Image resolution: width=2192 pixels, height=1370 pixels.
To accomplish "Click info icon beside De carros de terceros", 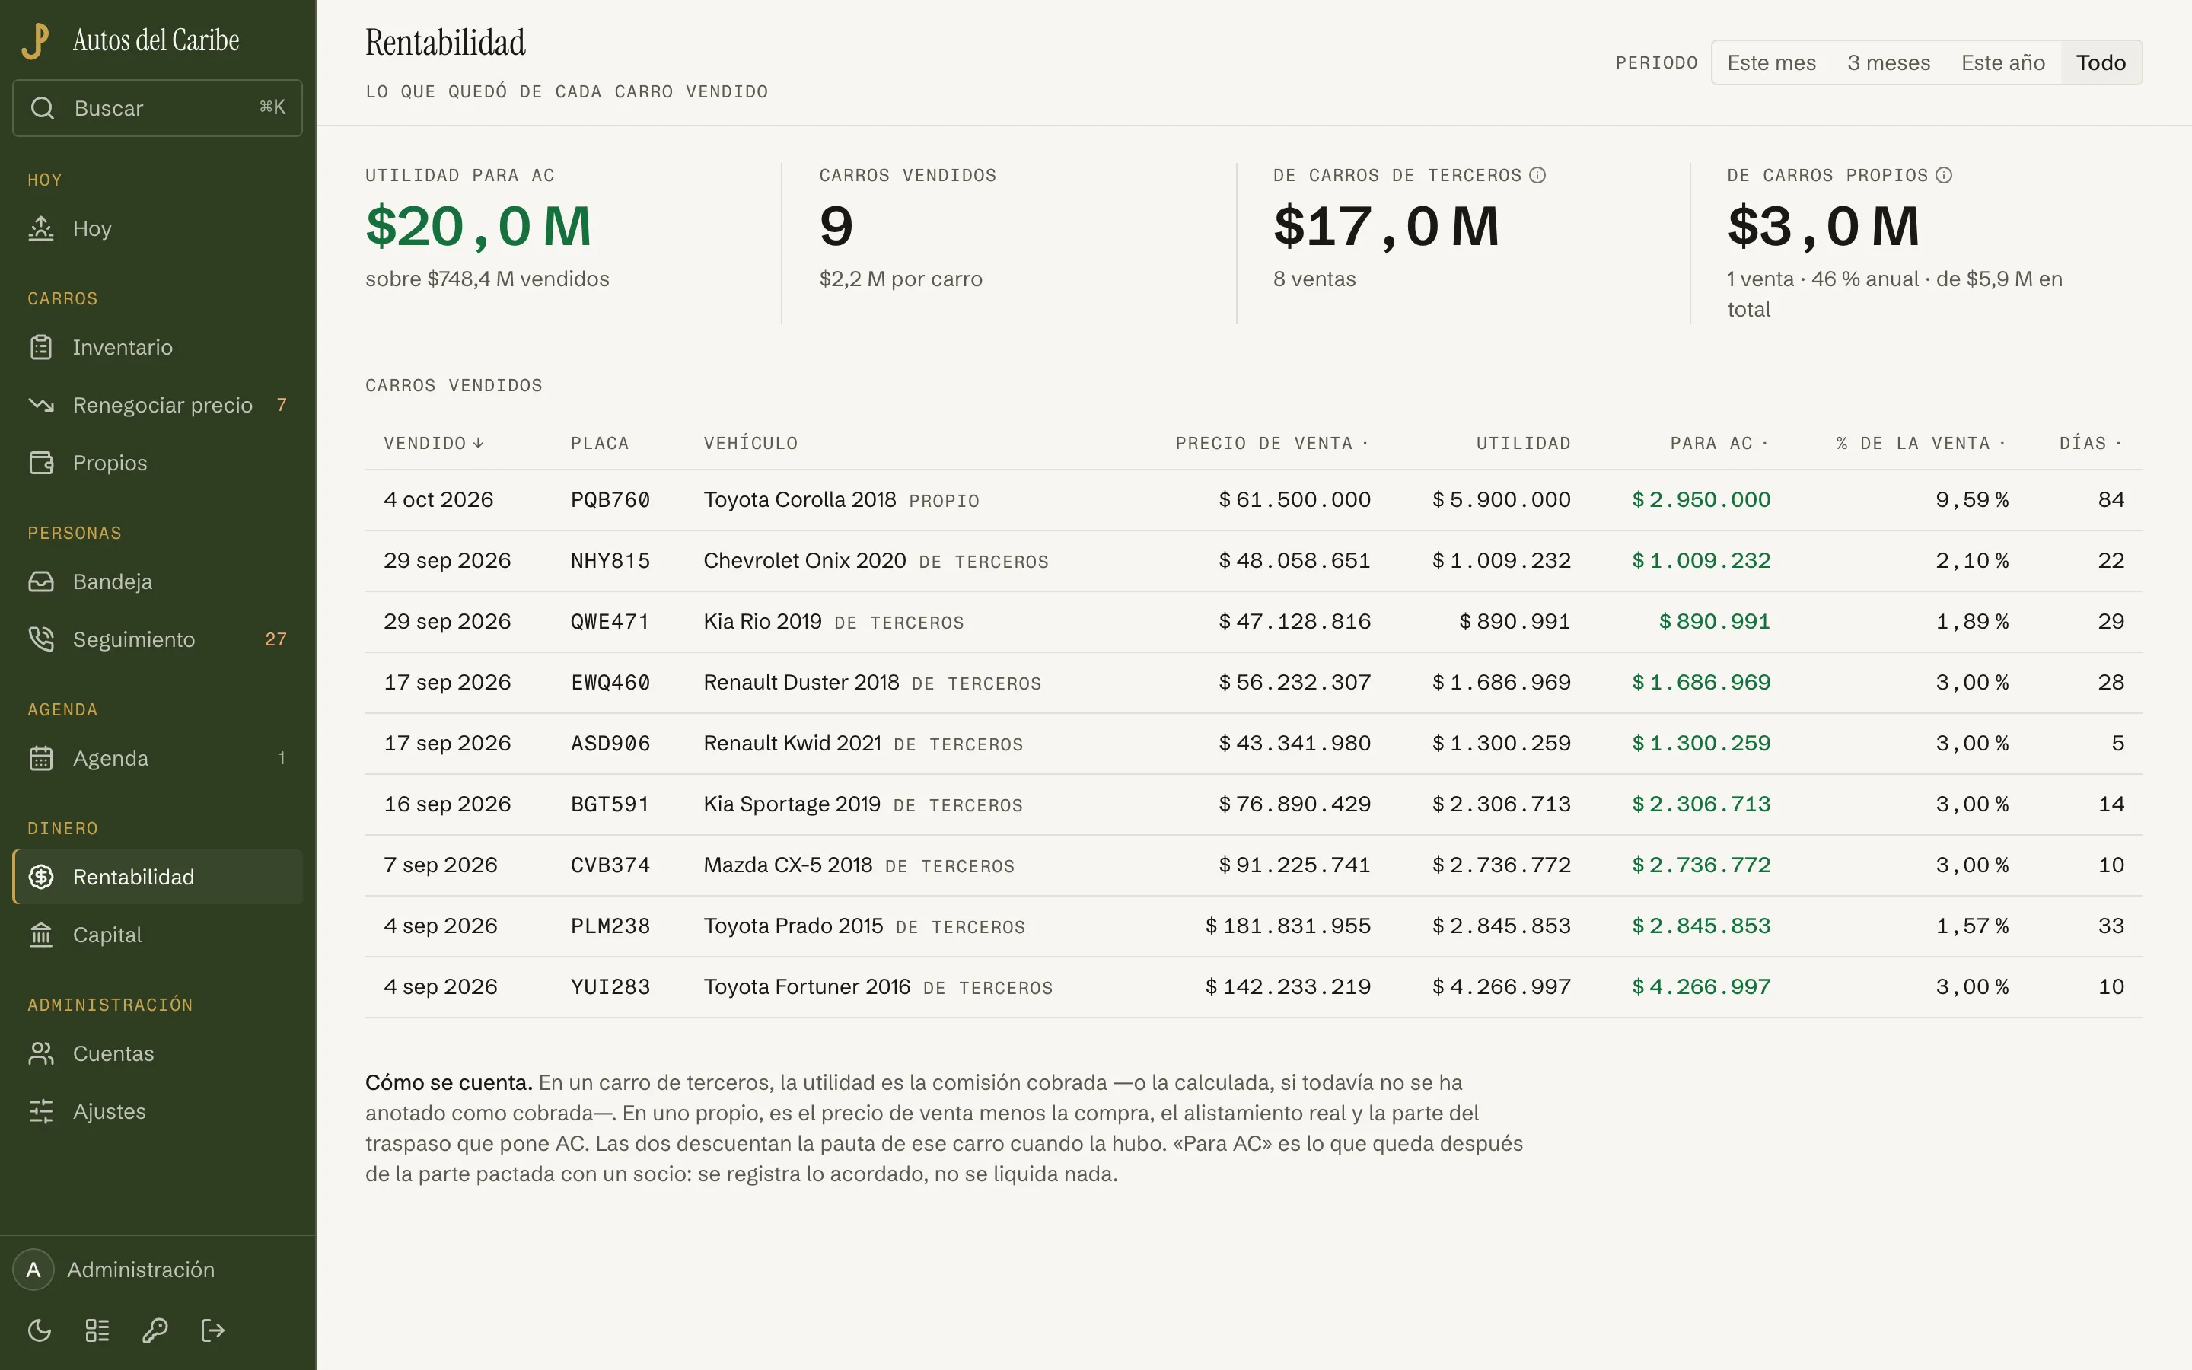I will pos(1537,175).
